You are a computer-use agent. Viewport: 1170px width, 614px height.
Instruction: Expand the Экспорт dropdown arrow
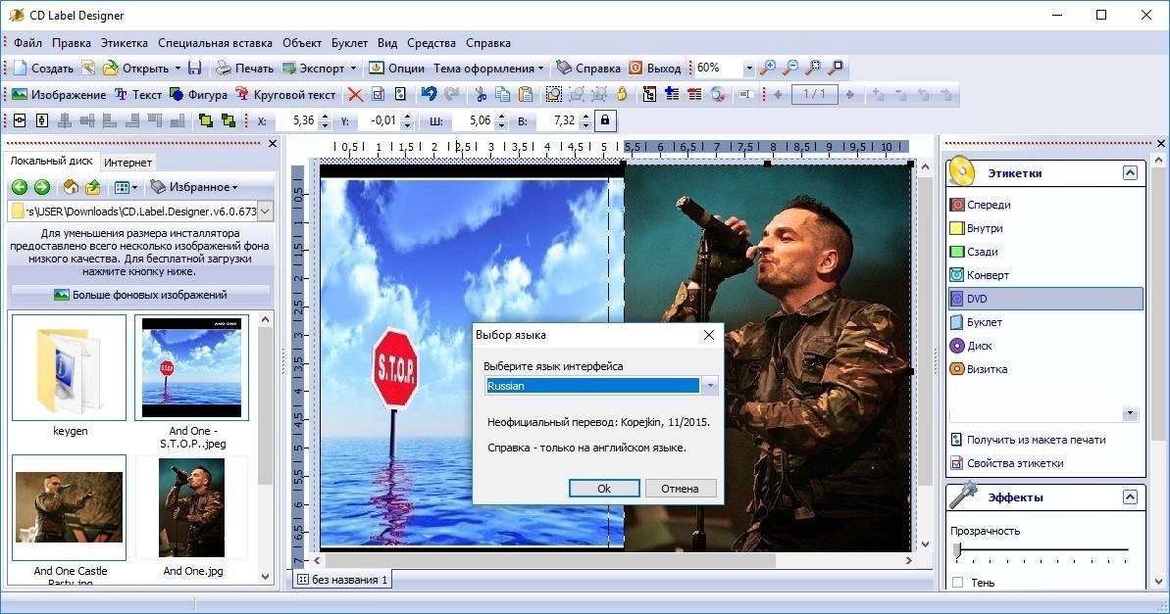pyautogui.click(x=354, y=68)
